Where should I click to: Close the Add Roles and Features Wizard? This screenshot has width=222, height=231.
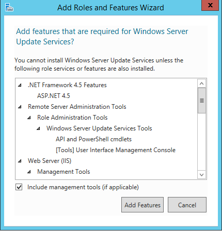(x=210, y=5)
